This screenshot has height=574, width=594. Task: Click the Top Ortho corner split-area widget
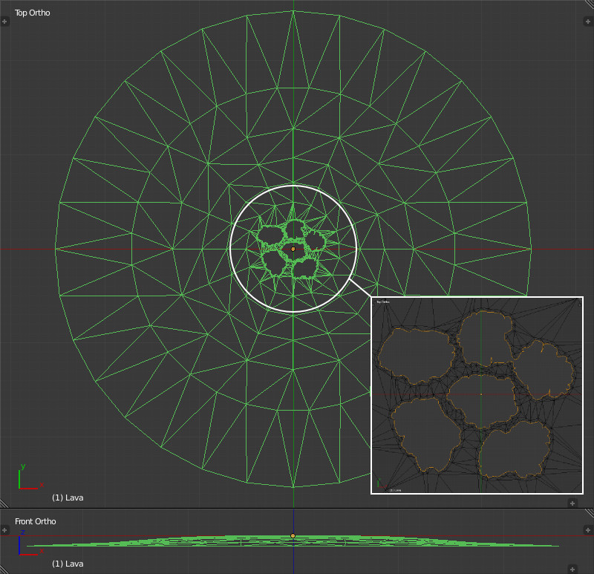pos(589,5)
